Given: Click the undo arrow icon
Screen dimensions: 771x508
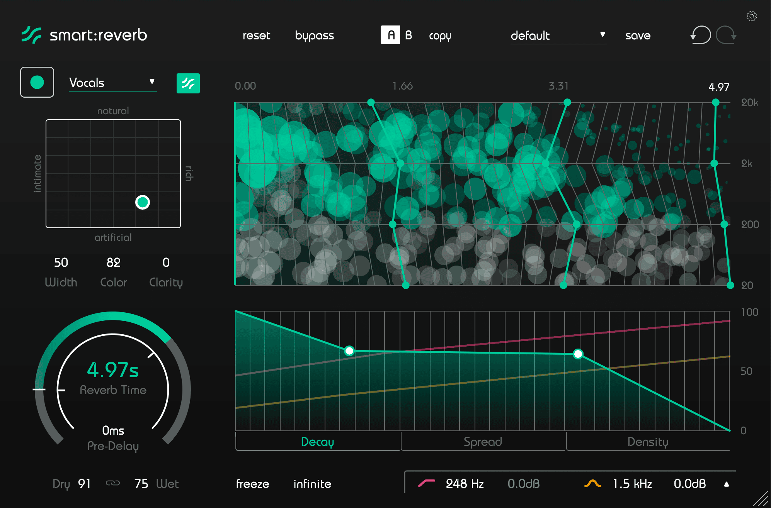Looking at the screenshot, I should click(701, 35).
